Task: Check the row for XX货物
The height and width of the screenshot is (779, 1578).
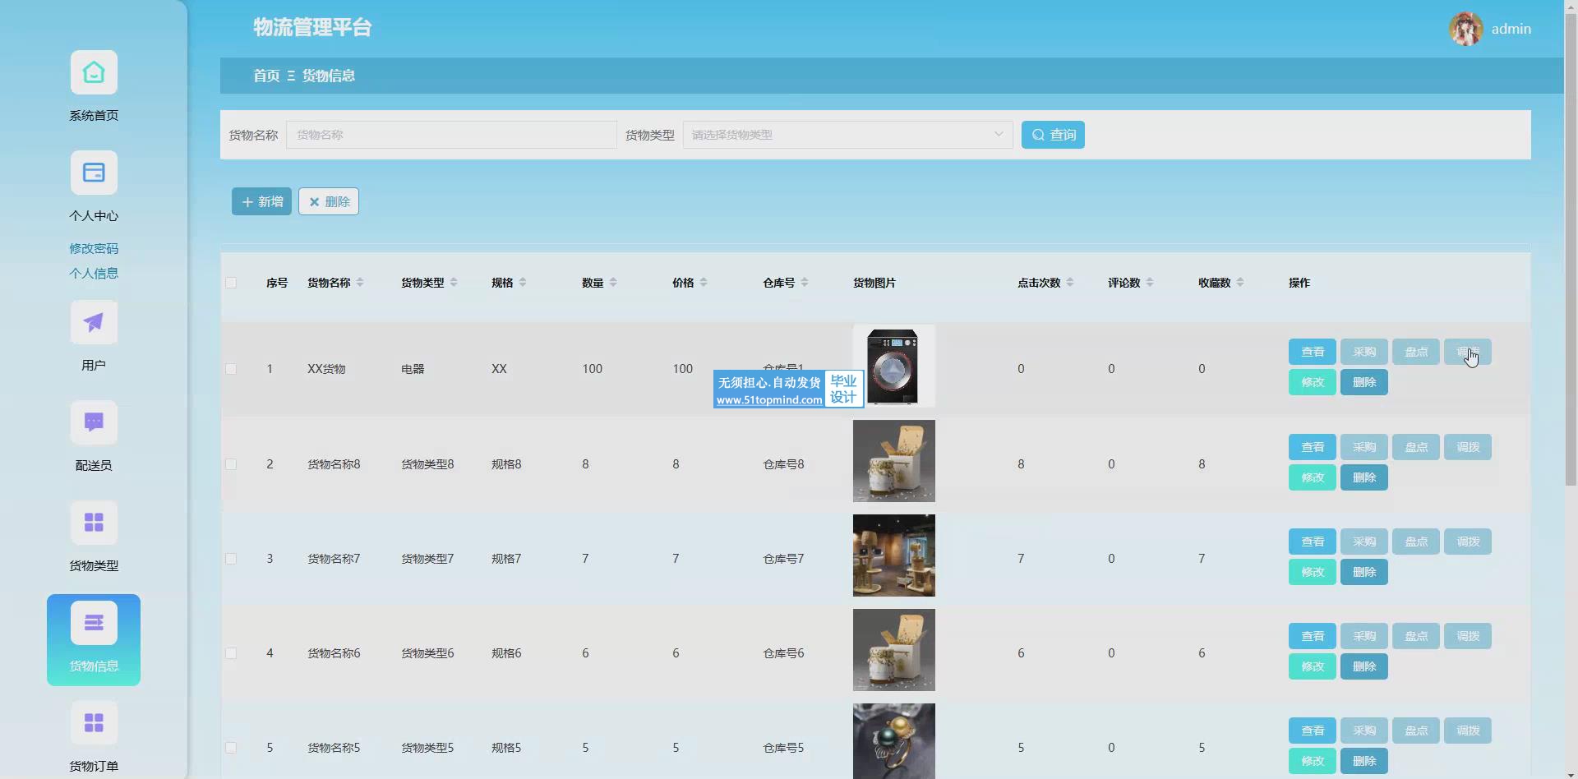Action: click(x=231, y=369)
